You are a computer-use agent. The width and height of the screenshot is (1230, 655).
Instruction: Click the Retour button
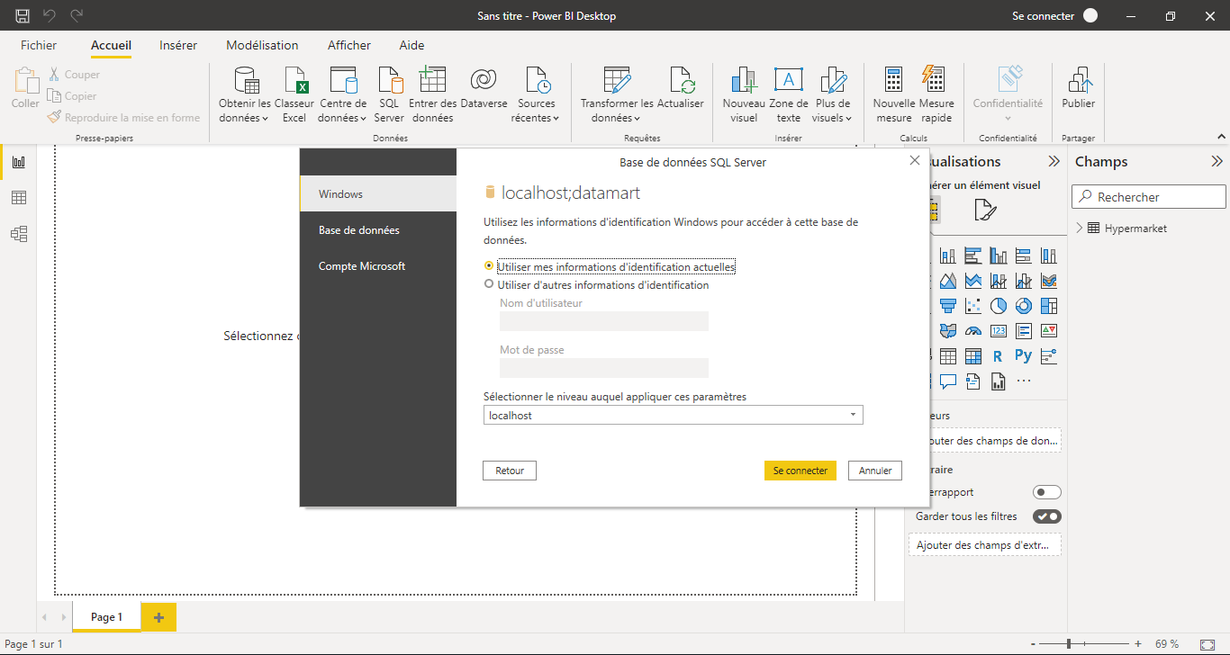tap(510, 471)
